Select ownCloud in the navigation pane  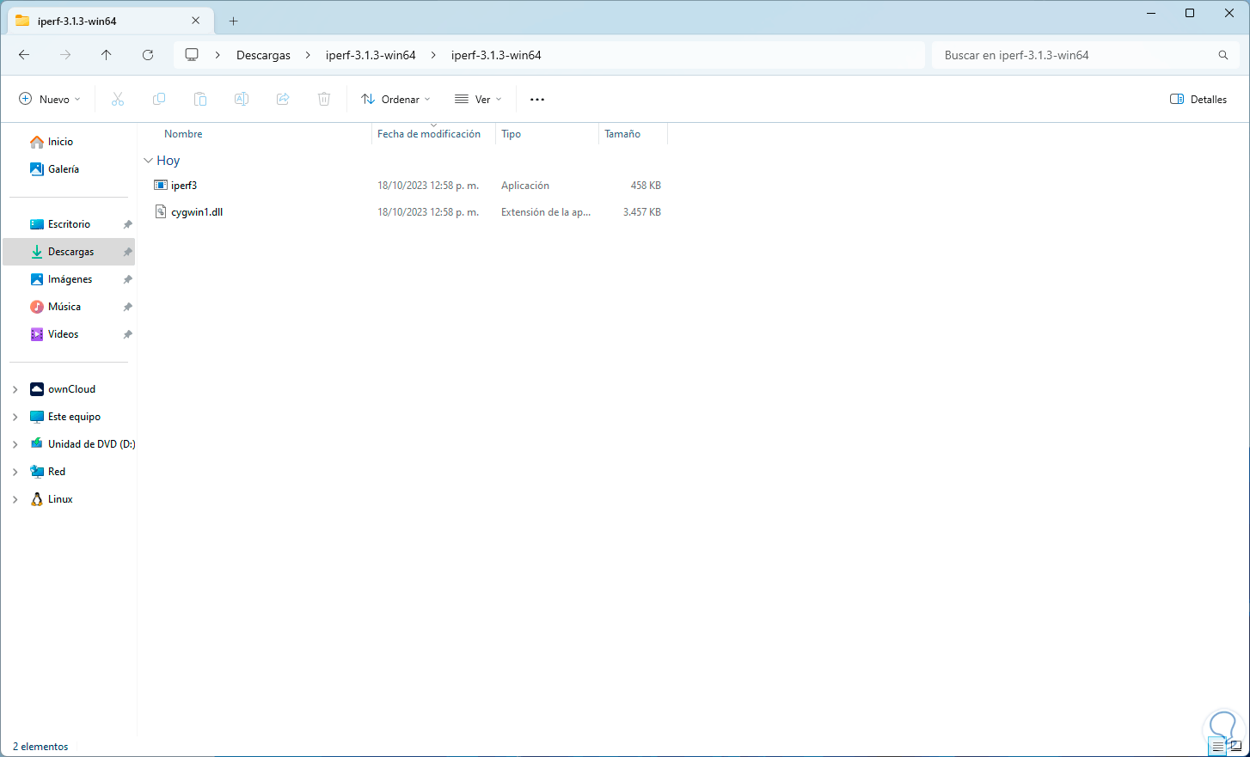click(71, 389)
